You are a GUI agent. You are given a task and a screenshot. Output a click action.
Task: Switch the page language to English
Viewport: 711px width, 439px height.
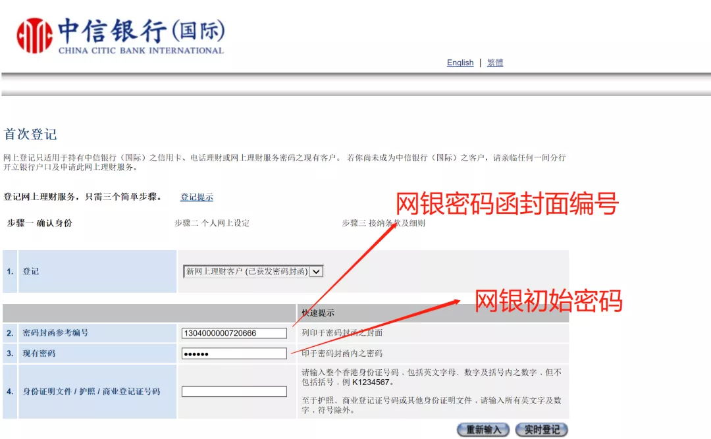click(460, 63)
